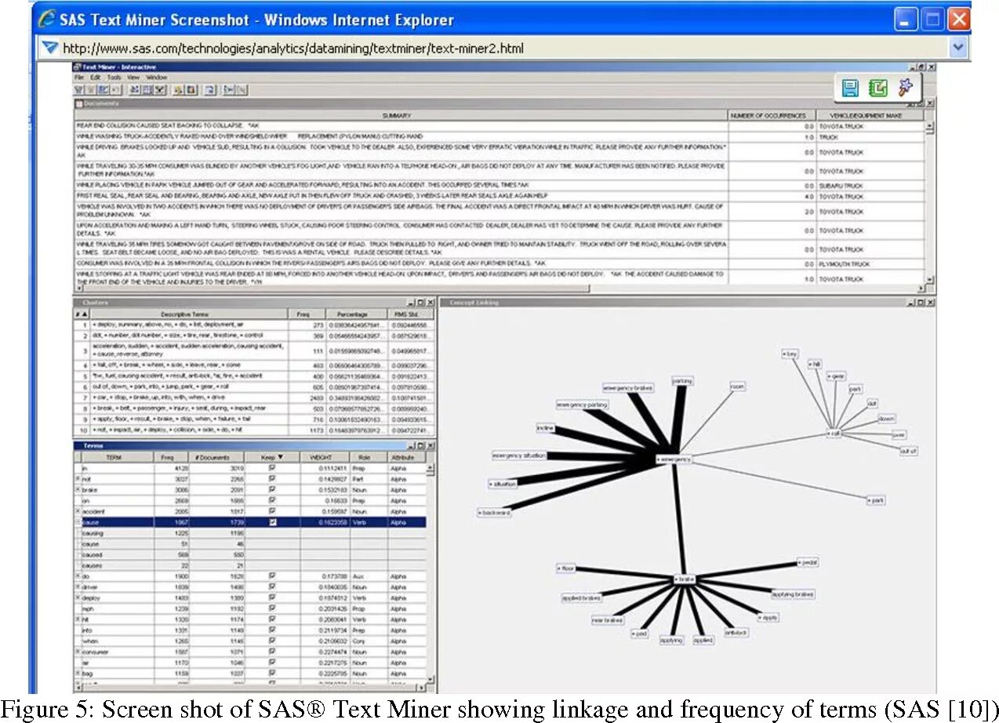This screenshot has height=723, width=999.
Task: Click the VEHICLE/EQUIPMENT MAKE column header
Action: click(870, 115)
